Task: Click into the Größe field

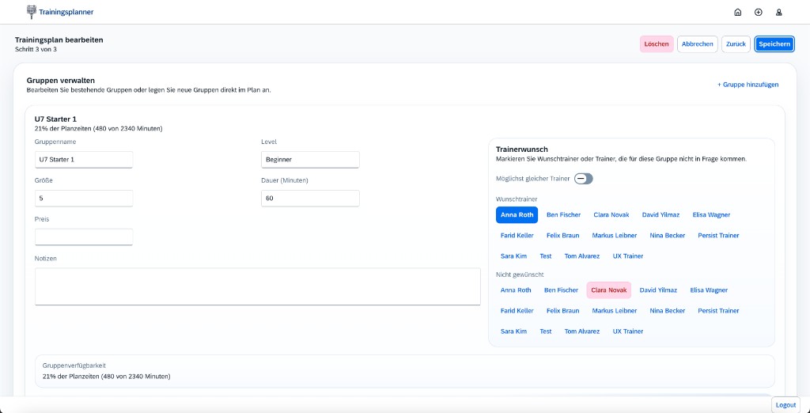Action: 84,199
